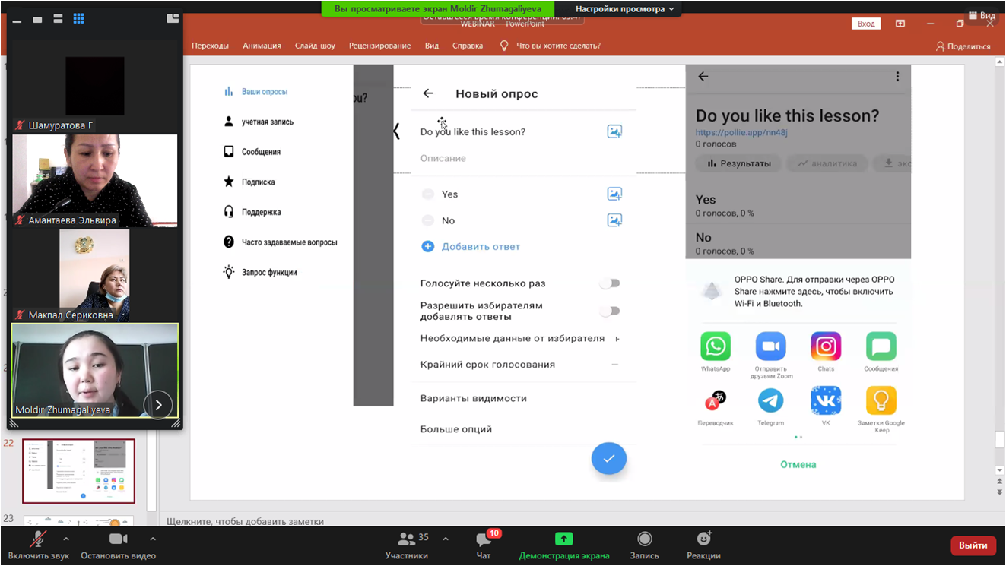1006x566 pixels.
Task: Expand the audio options arrow
Action: click(66, 539)
